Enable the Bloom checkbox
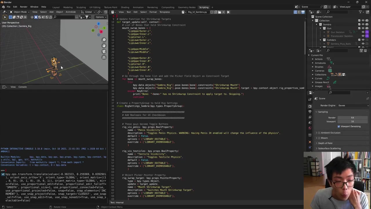Viewport: 371px width, 209px height. tap(319, 138)
